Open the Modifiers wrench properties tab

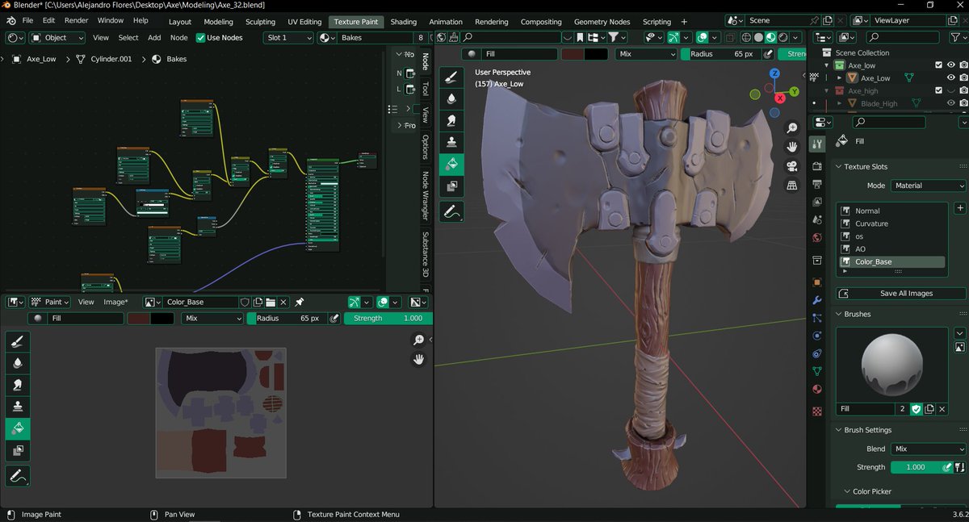point(817,300)
